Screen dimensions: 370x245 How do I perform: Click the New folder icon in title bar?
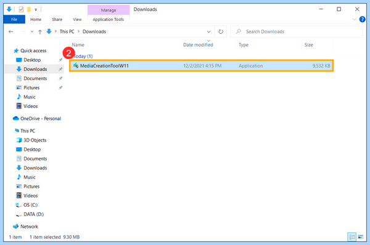click(x=29, y=9)
